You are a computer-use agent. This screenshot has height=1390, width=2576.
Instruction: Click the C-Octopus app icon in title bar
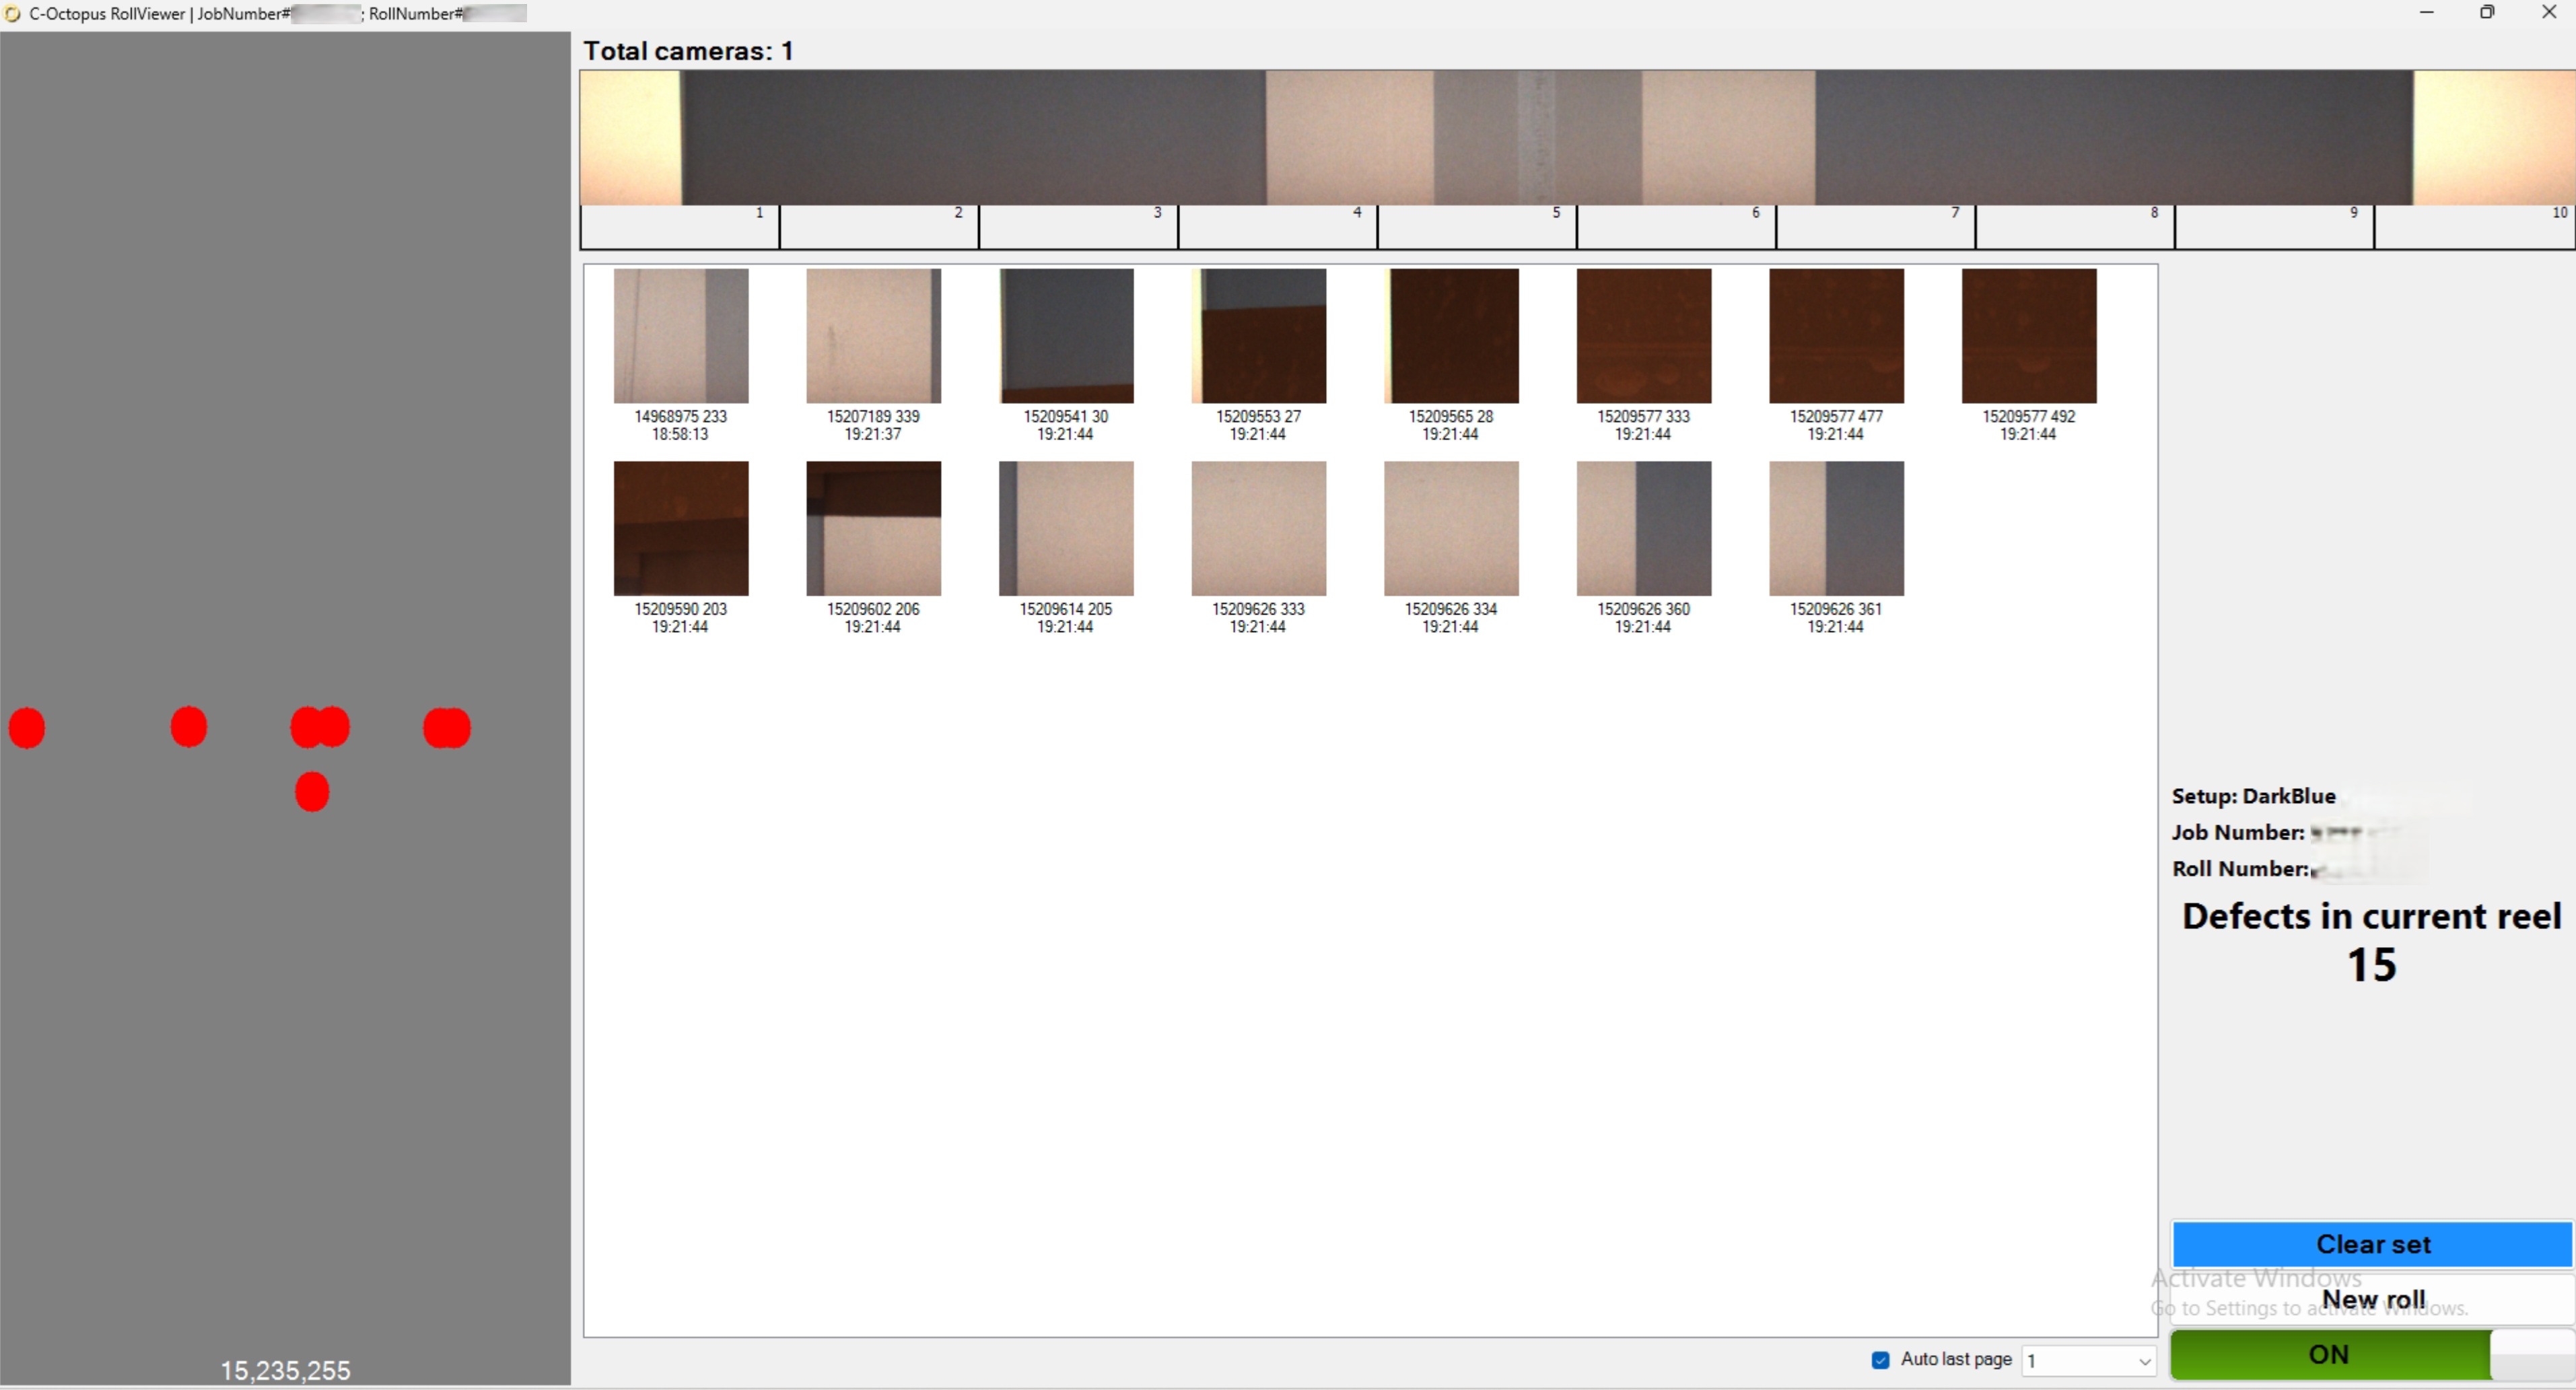pyautogui.click(x=12, y=13)
